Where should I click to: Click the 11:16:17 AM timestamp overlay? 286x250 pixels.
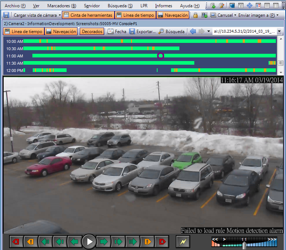[252, 80]
